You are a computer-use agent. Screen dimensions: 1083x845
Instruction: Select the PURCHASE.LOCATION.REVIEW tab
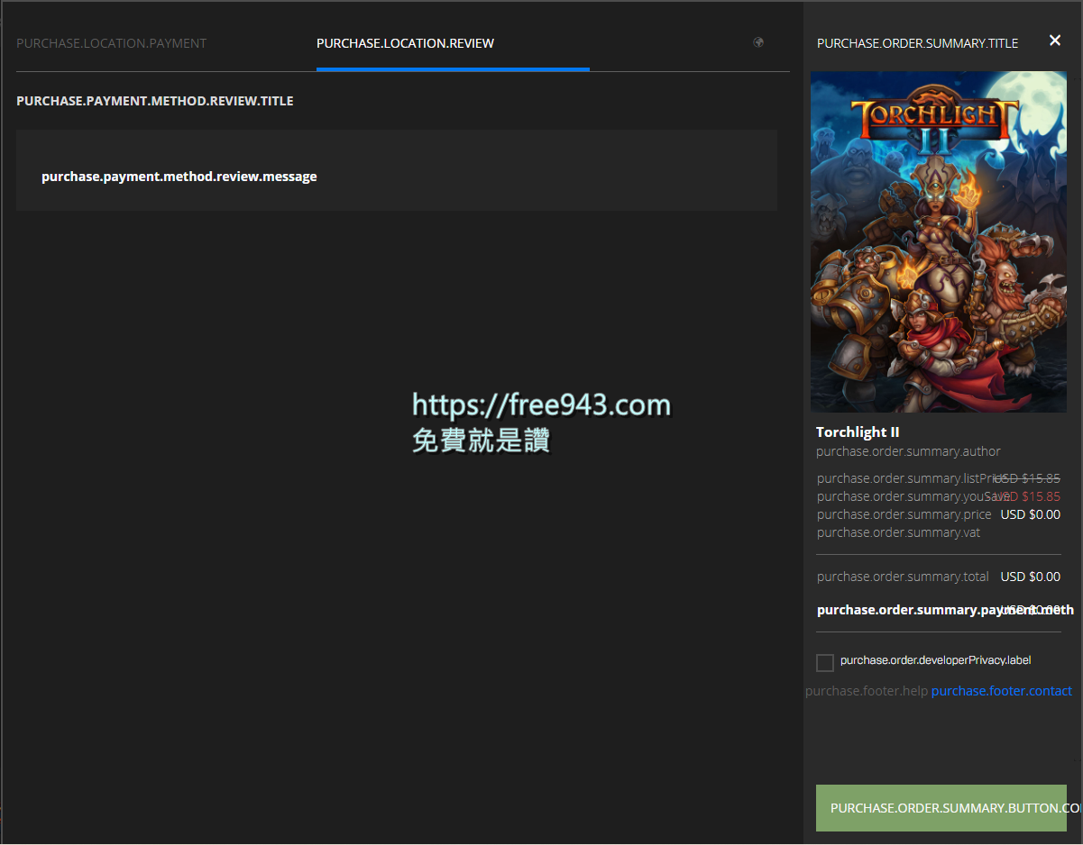pos(405,42)
